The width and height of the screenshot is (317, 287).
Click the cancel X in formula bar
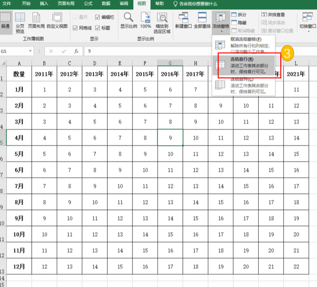[x=51, y=51]
